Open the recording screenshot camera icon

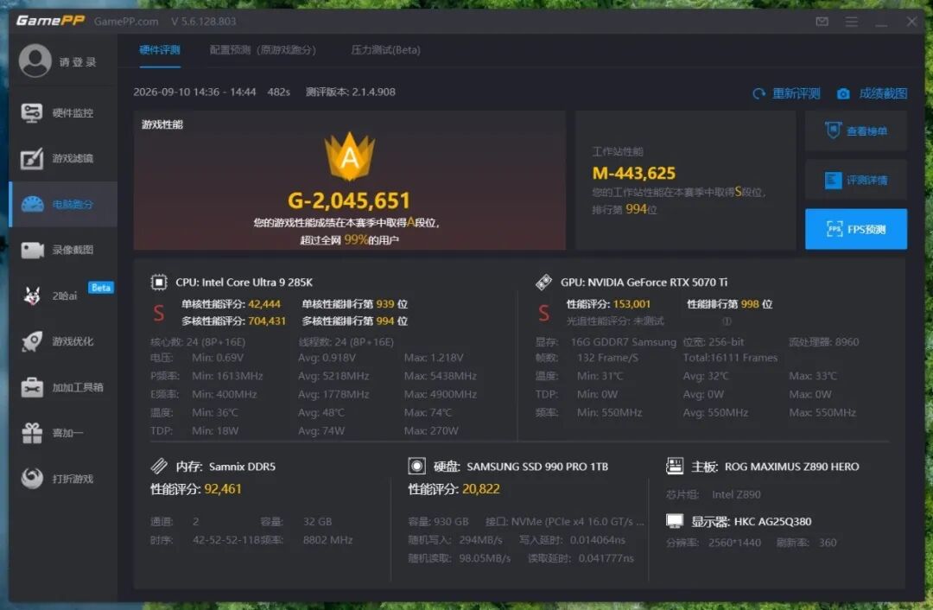click(x=32, y=250)
